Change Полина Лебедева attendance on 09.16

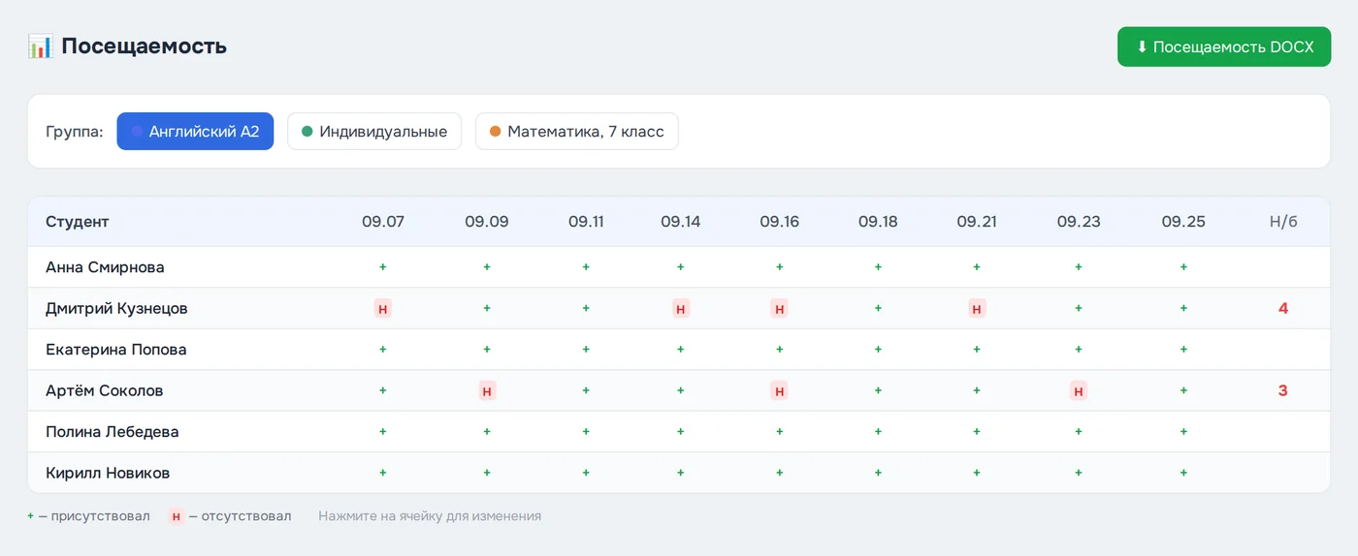780,432
